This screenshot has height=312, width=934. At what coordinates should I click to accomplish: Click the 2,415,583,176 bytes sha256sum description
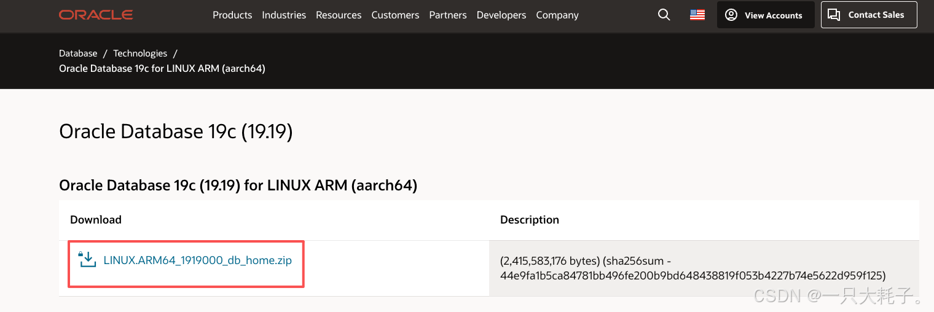[693, 268]
